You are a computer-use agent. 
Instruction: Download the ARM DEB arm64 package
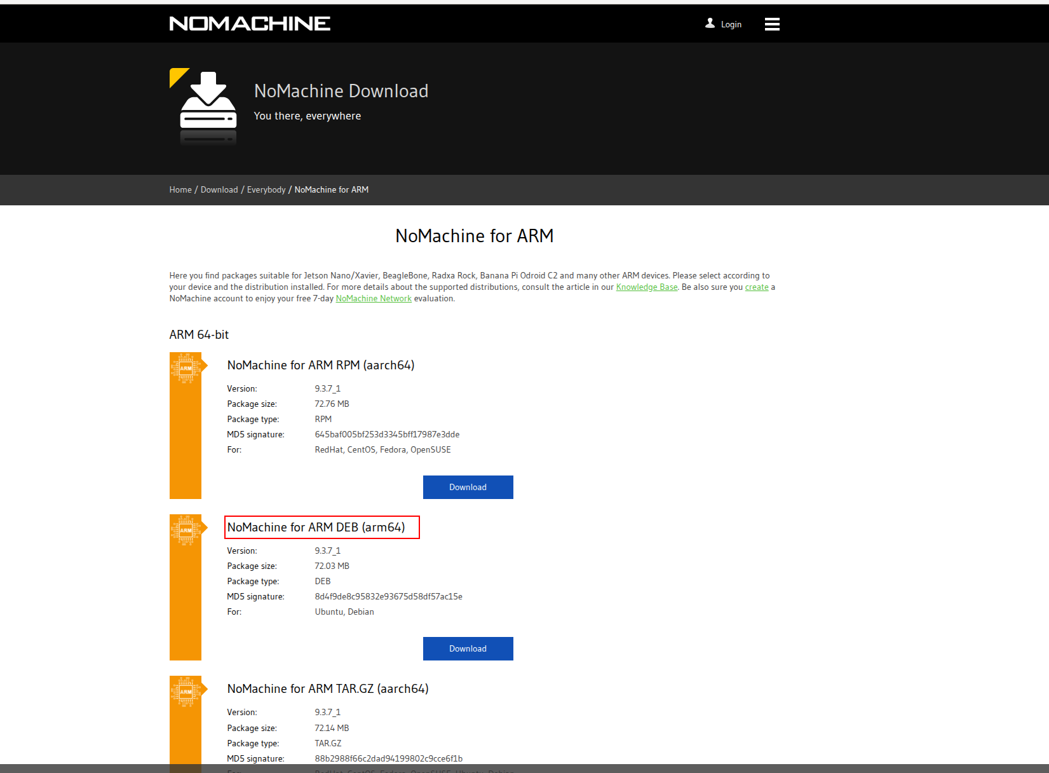pos(468,648)
